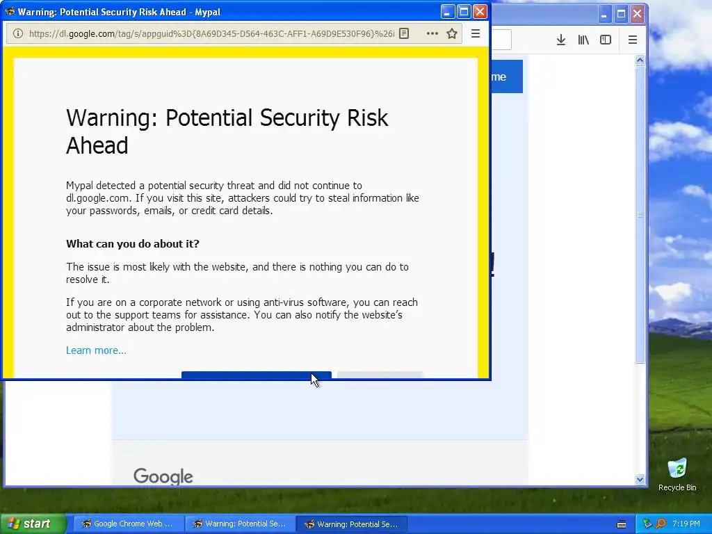Click the site information icon in the address bar

point(17,33)
